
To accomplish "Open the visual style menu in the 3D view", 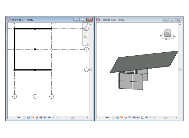I will point(117,117).
